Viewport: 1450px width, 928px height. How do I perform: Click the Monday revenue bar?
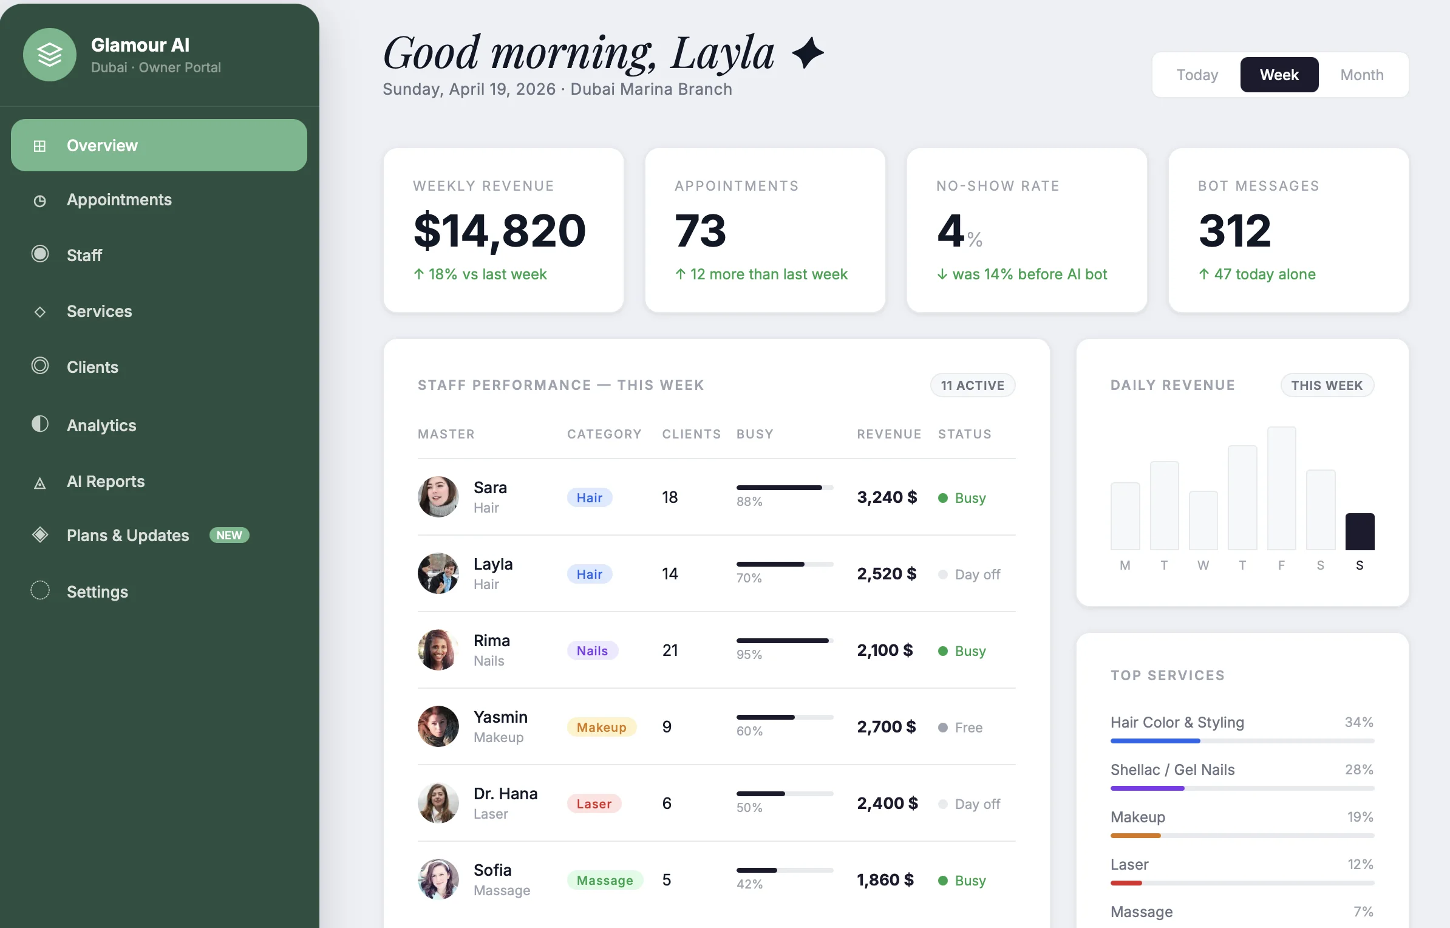point(1125,516)
